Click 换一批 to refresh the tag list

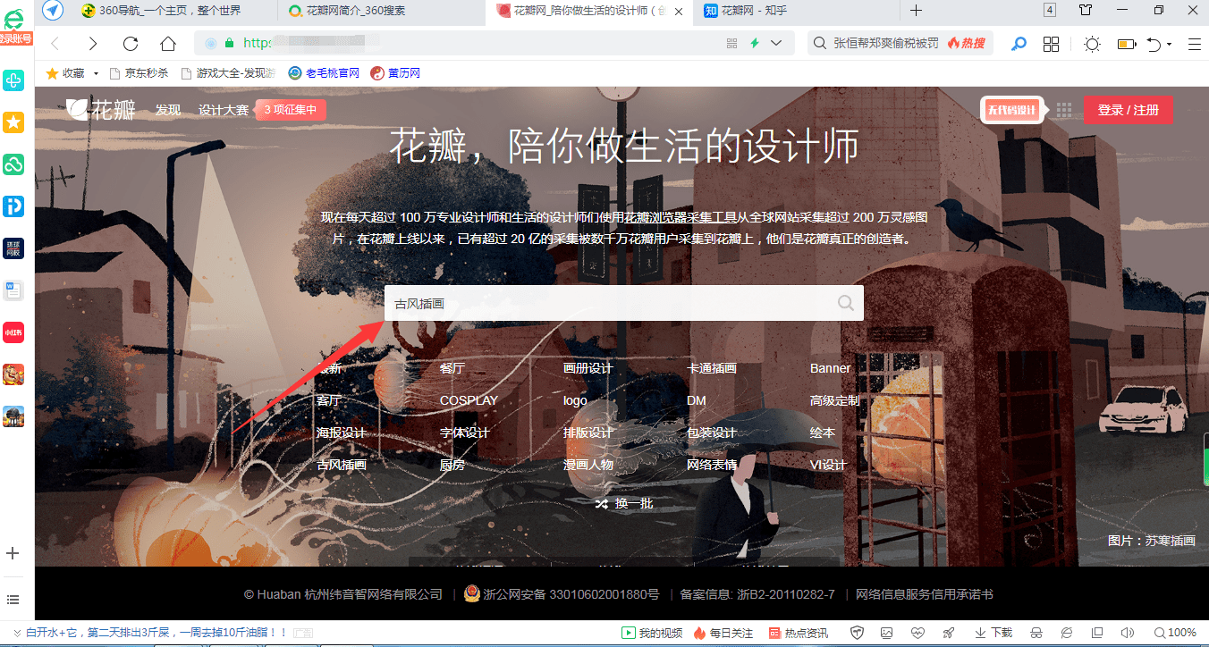(x=624, y=503)
